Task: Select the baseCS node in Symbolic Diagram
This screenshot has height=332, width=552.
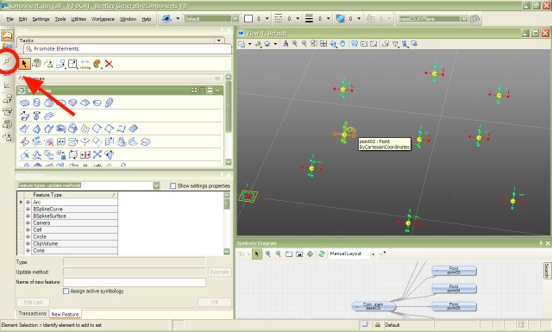Action: (373, 306)
